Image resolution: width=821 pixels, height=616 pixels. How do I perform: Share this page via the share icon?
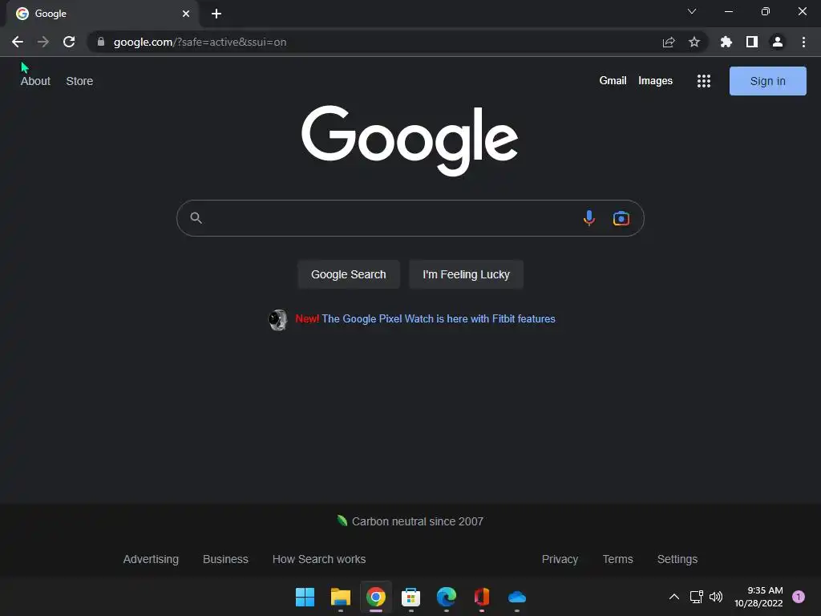(x=669, y=42)
